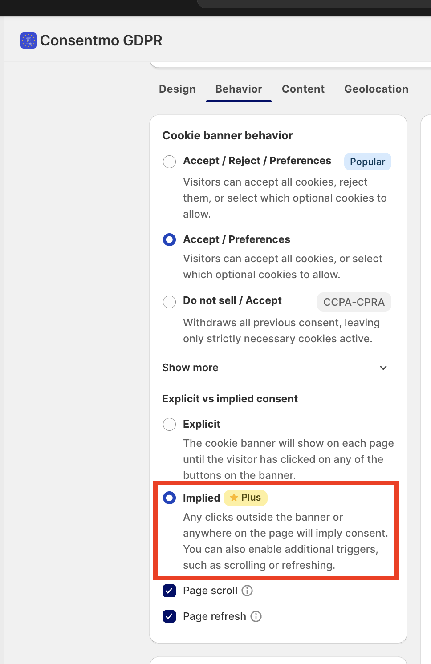Select Accept / Preferences radio button
The width and height of the screenshot is (431, 664).
coord(169,240)
